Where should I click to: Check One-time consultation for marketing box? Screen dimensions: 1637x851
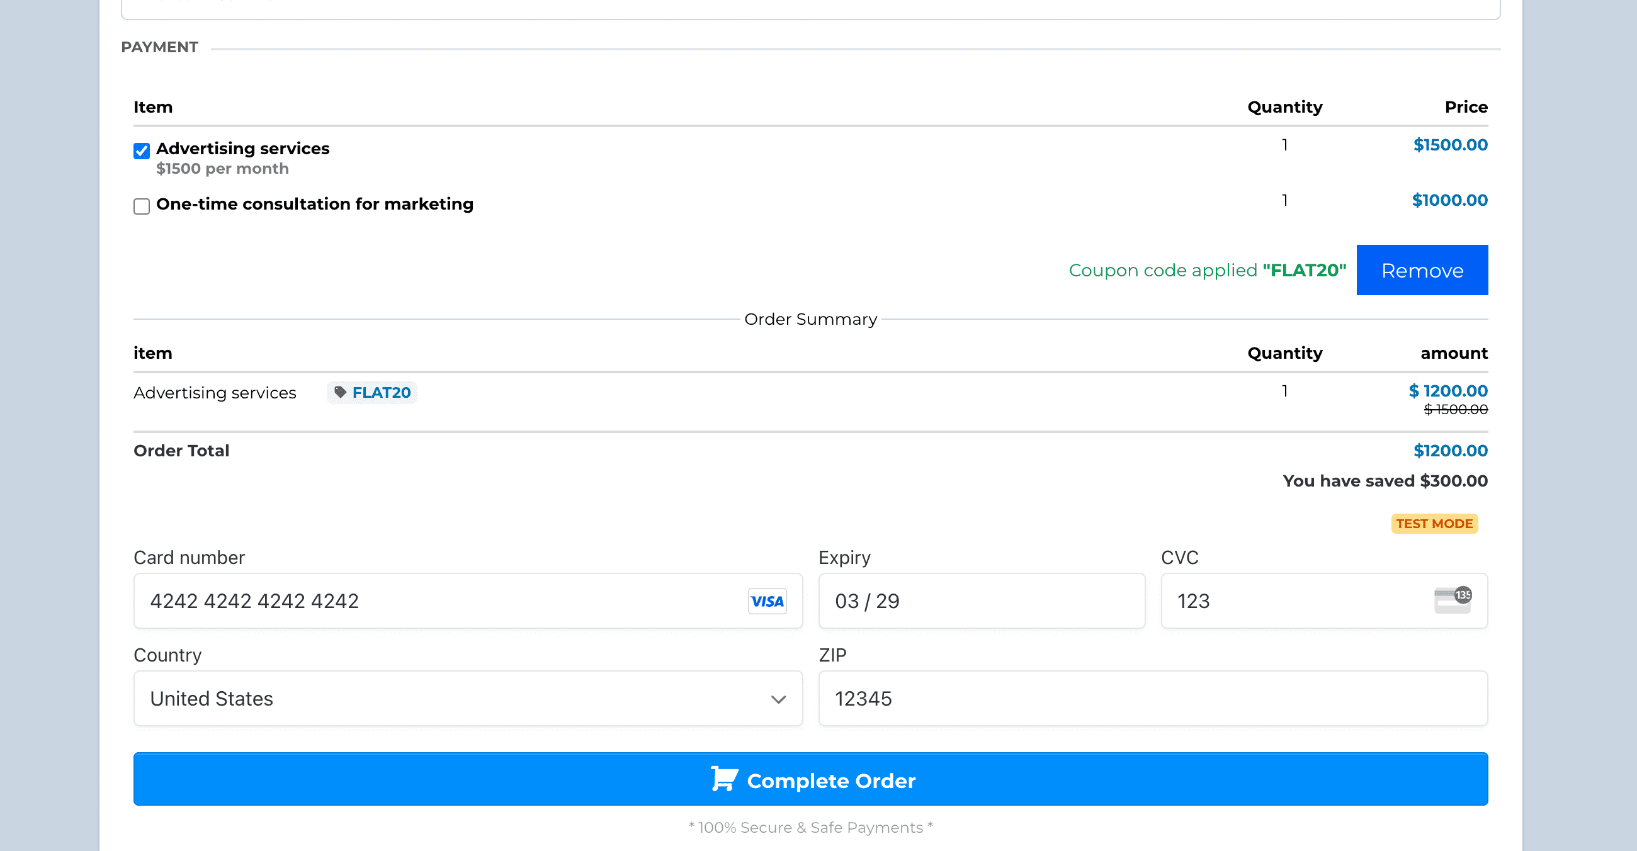tap(142, 206)
